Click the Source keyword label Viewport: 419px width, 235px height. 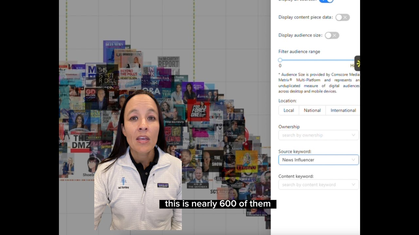pos(295,151)
